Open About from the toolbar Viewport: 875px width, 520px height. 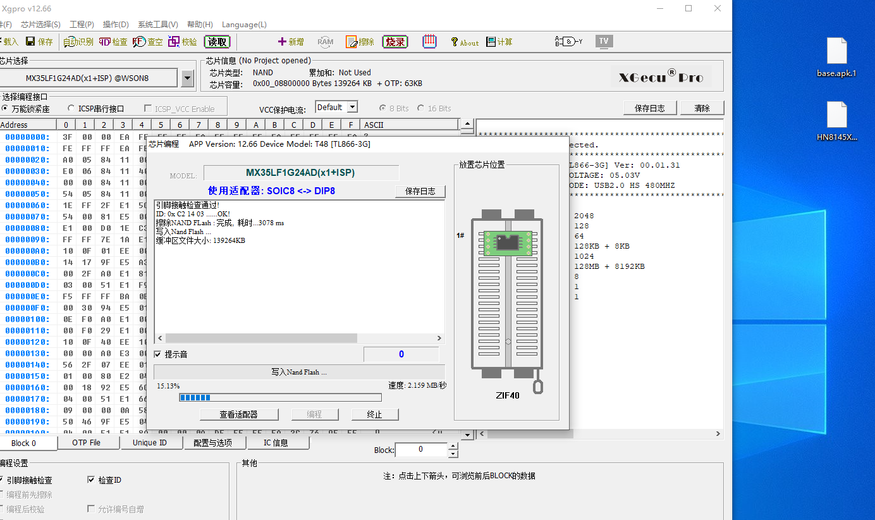tap(464, 42)
